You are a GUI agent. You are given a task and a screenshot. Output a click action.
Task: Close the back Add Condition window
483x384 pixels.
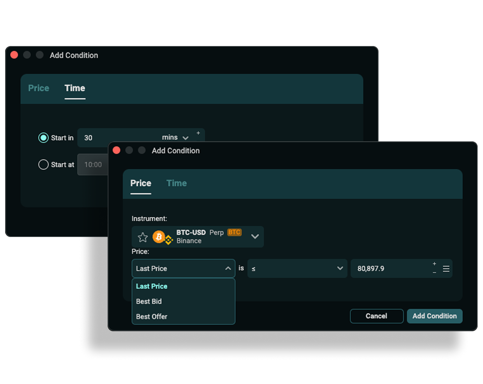click(14, 55)
